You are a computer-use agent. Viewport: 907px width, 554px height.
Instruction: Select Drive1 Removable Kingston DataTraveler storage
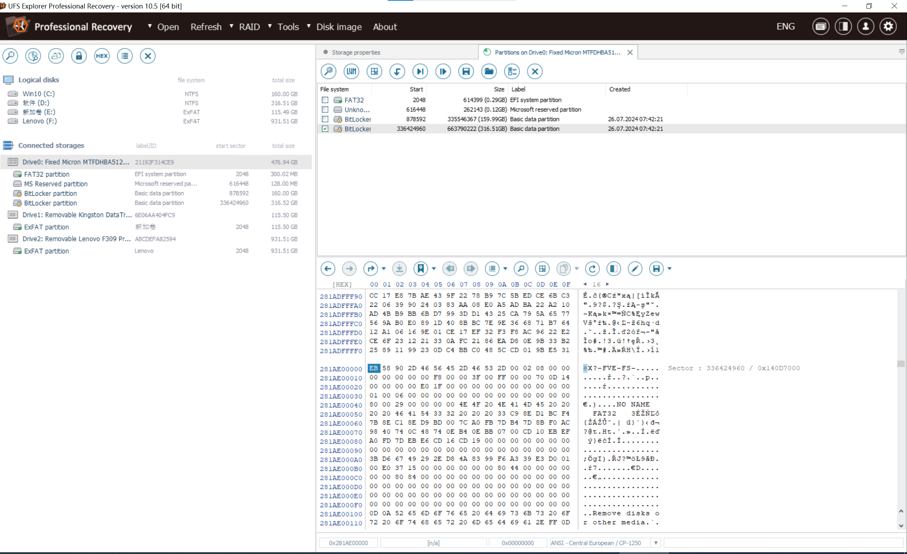coord(76,215)
